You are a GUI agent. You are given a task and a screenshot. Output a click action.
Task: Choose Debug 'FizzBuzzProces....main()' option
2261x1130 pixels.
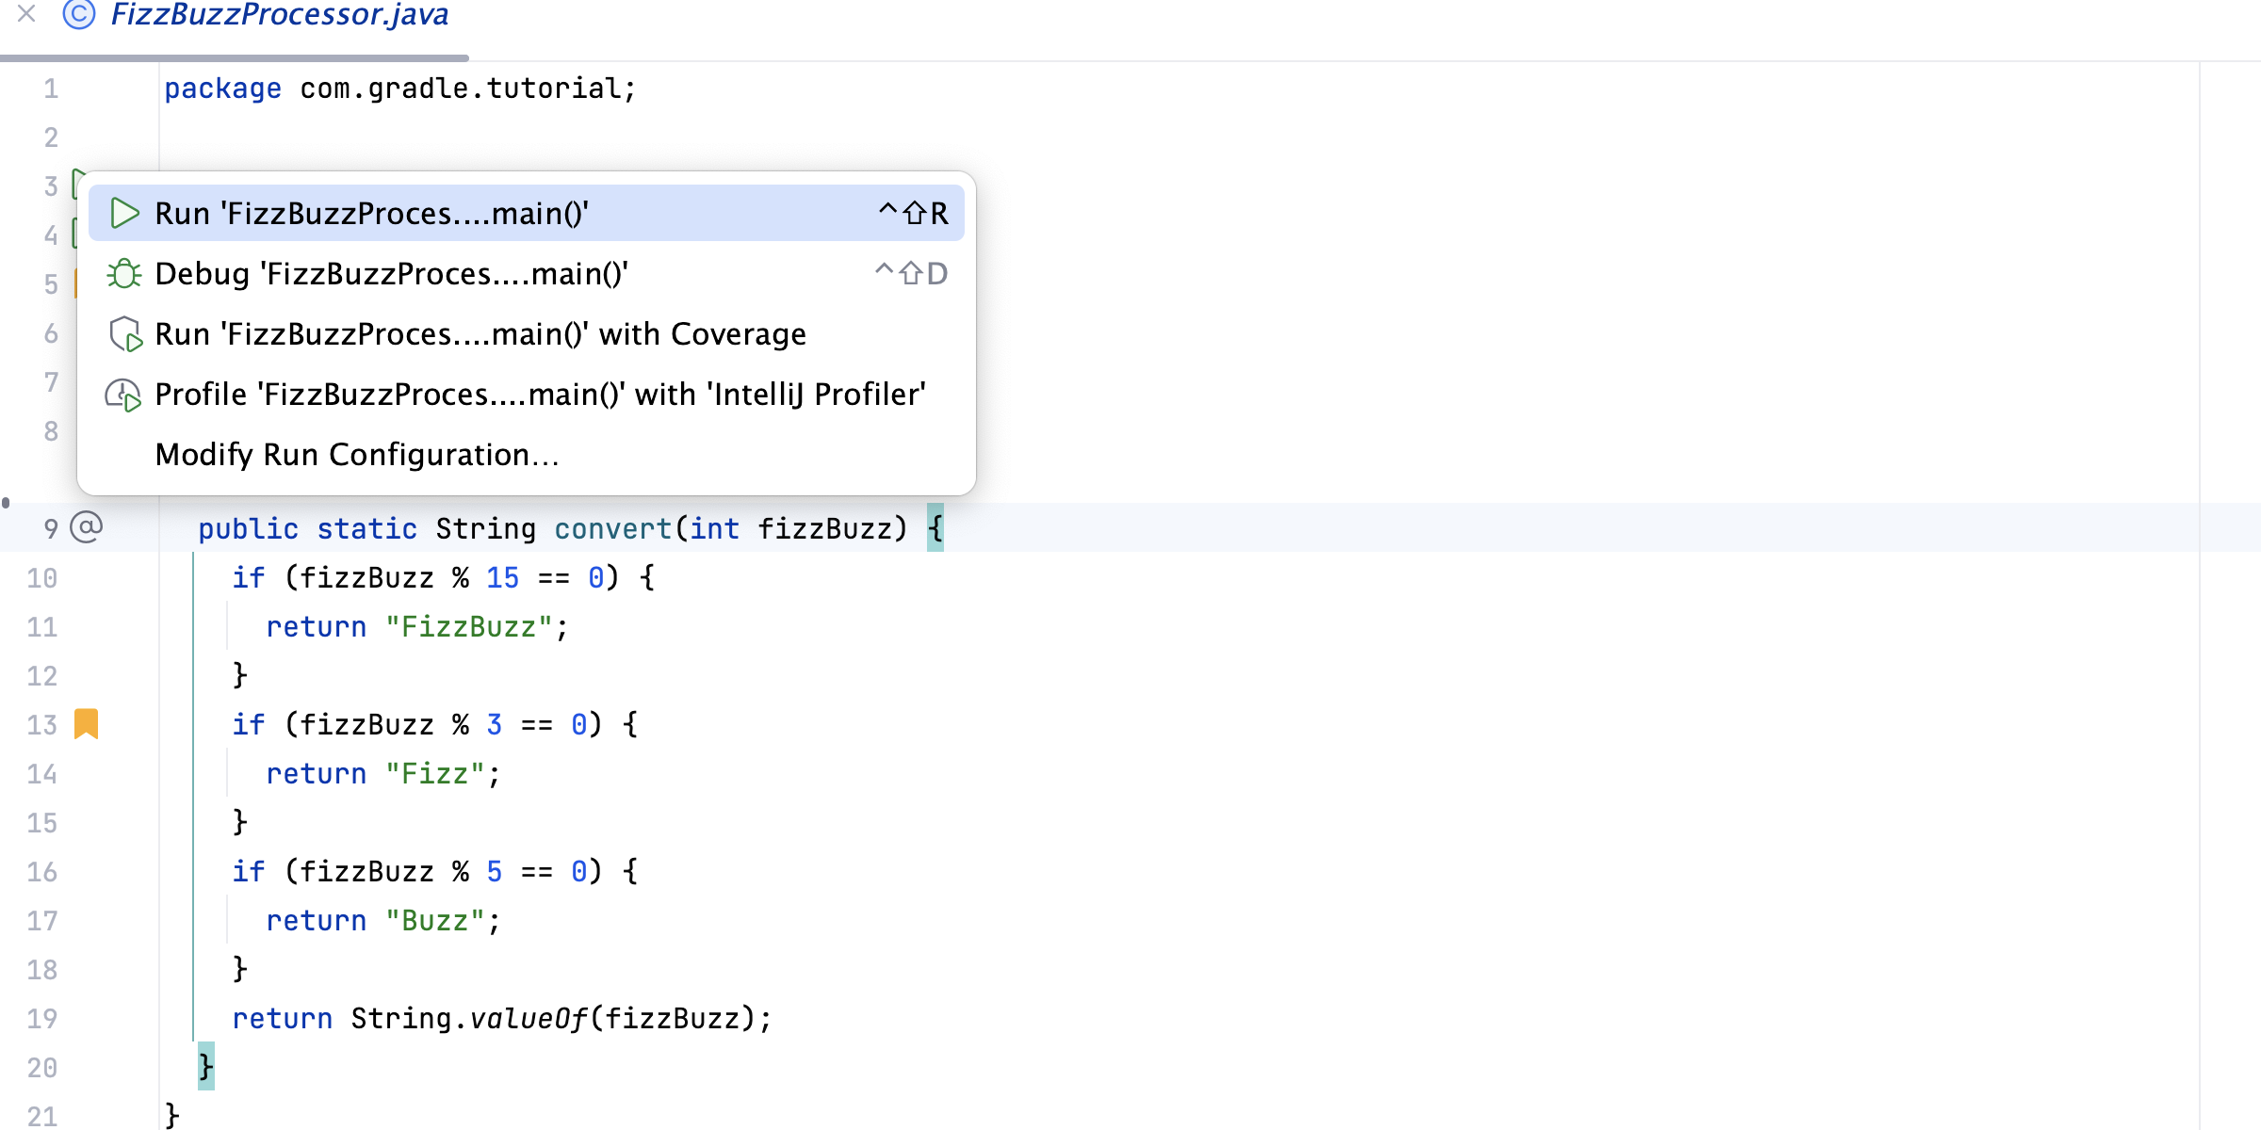[526, 274]
